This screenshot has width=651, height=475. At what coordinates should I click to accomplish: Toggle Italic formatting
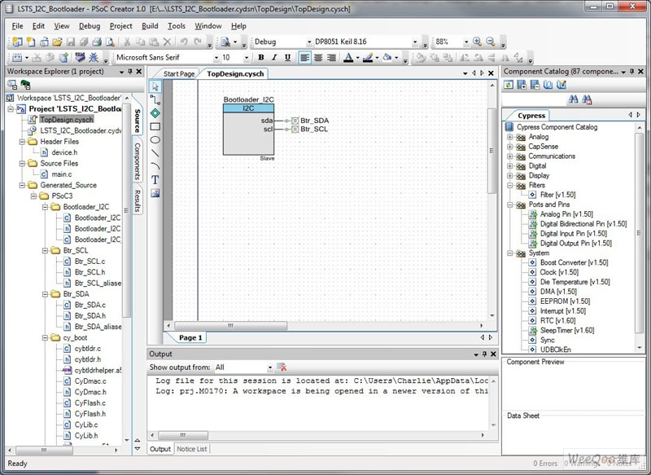(x=274, y=57)
